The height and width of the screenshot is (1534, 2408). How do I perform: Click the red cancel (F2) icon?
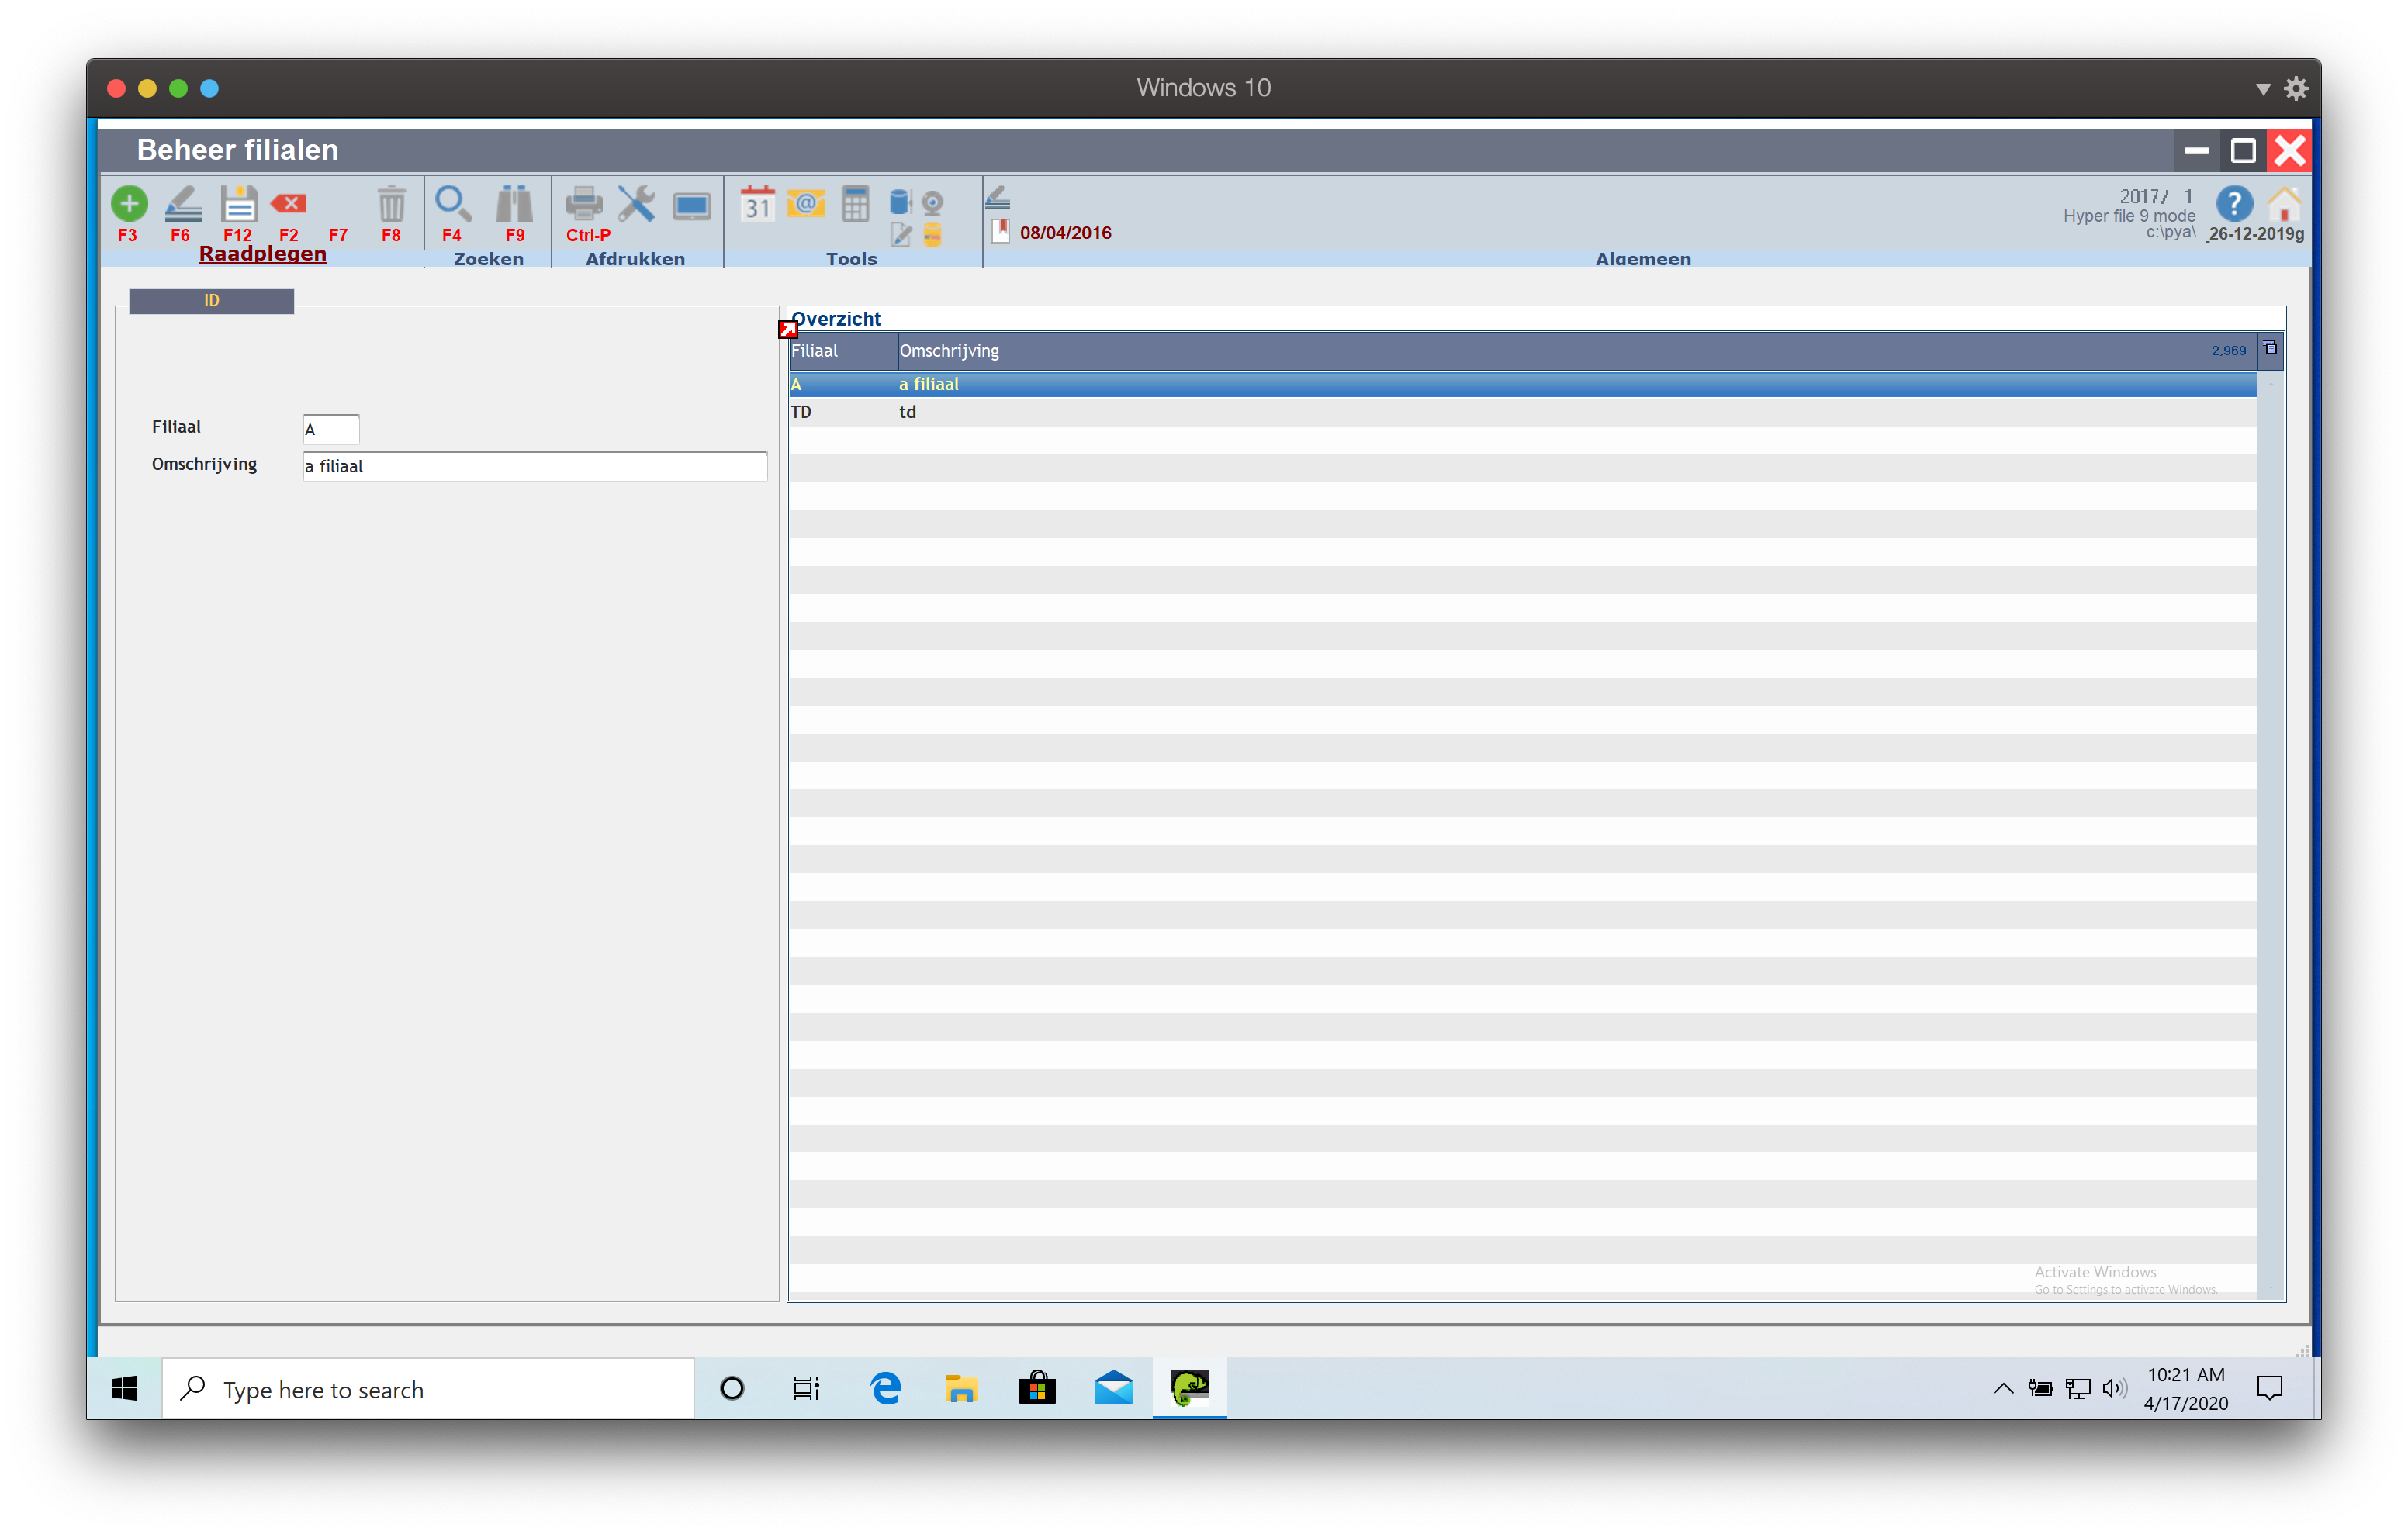[x=289, y=204]
